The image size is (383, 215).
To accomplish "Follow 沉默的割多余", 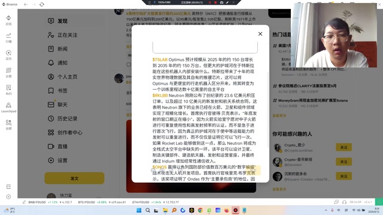I will 344,176.
